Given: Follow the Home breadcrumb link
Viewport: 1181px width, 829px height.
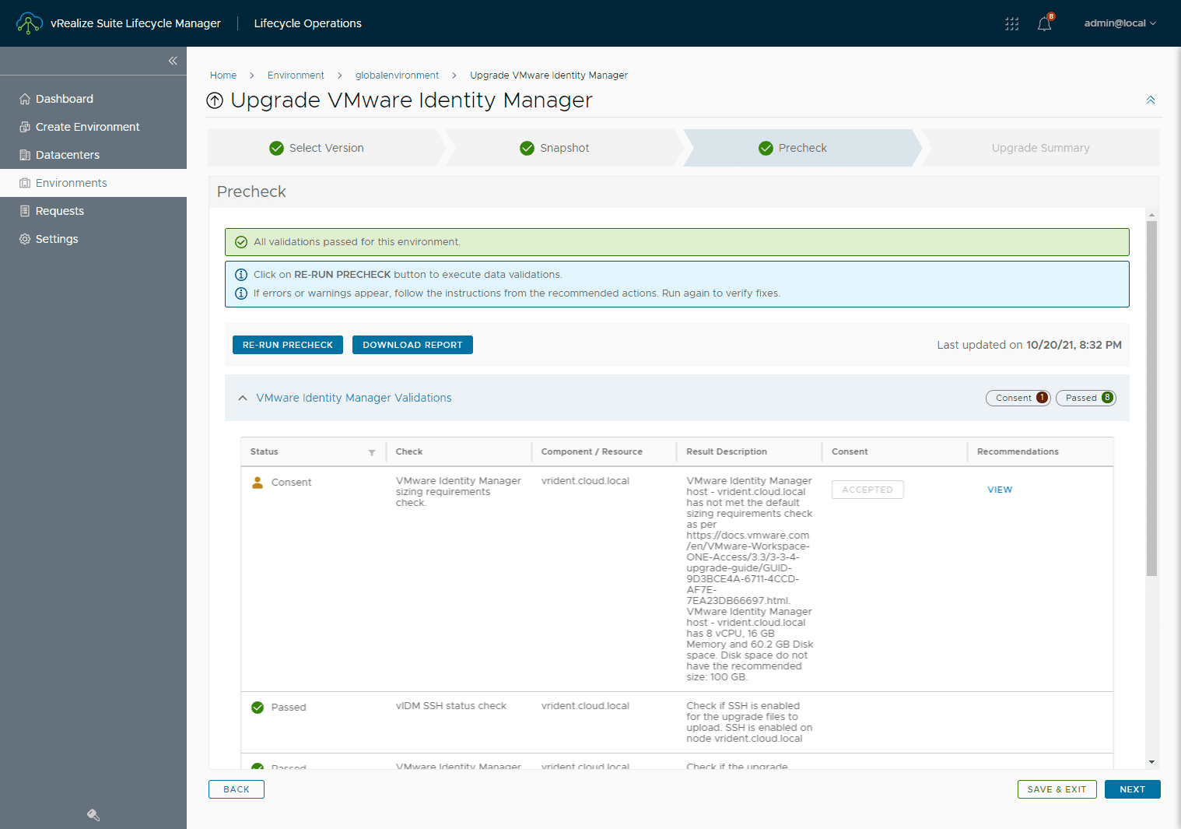Looking at the screenshot, I should click(x=223, y=76).
